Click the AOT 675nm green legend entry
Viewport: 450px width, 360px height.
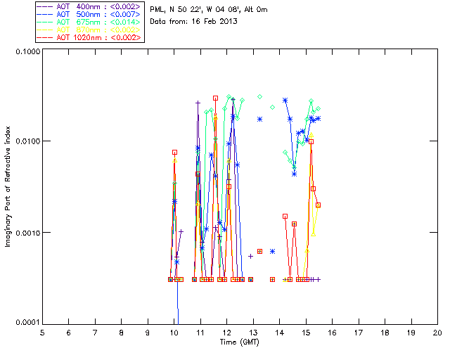click(x=89, y=22)
